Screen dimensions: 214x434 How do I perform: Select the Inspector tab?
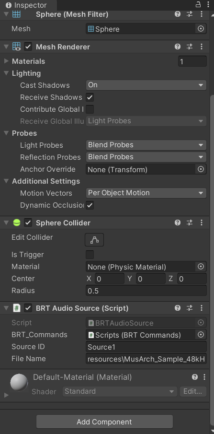pos(26,5)
